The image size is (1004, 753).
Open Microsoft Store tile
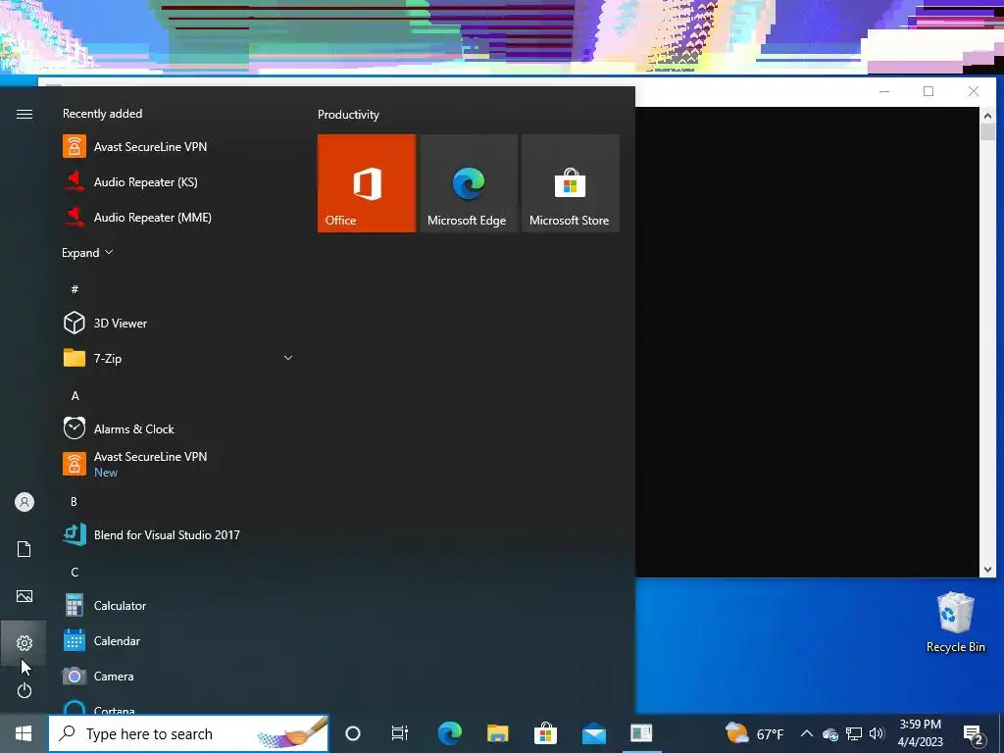click(571, 183)
